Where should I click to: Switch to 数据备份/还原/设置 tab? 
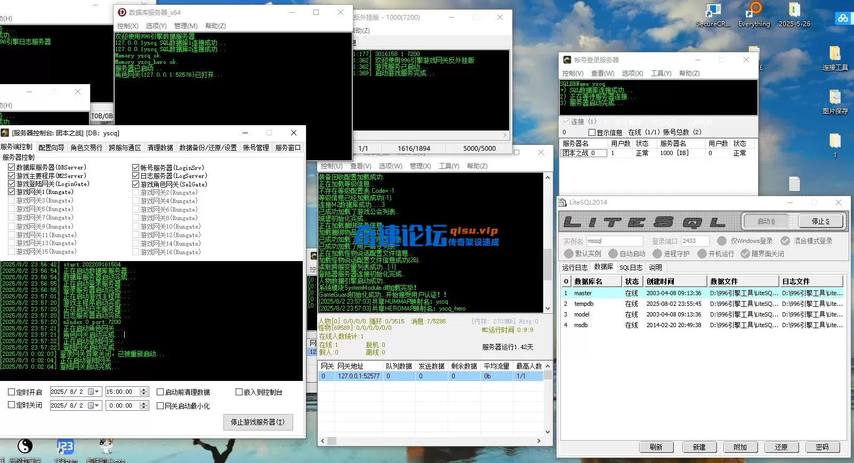point(208,148)
